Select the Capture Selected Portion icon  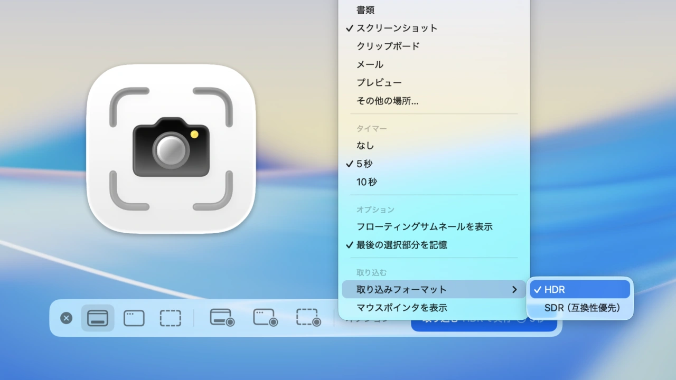170,318
